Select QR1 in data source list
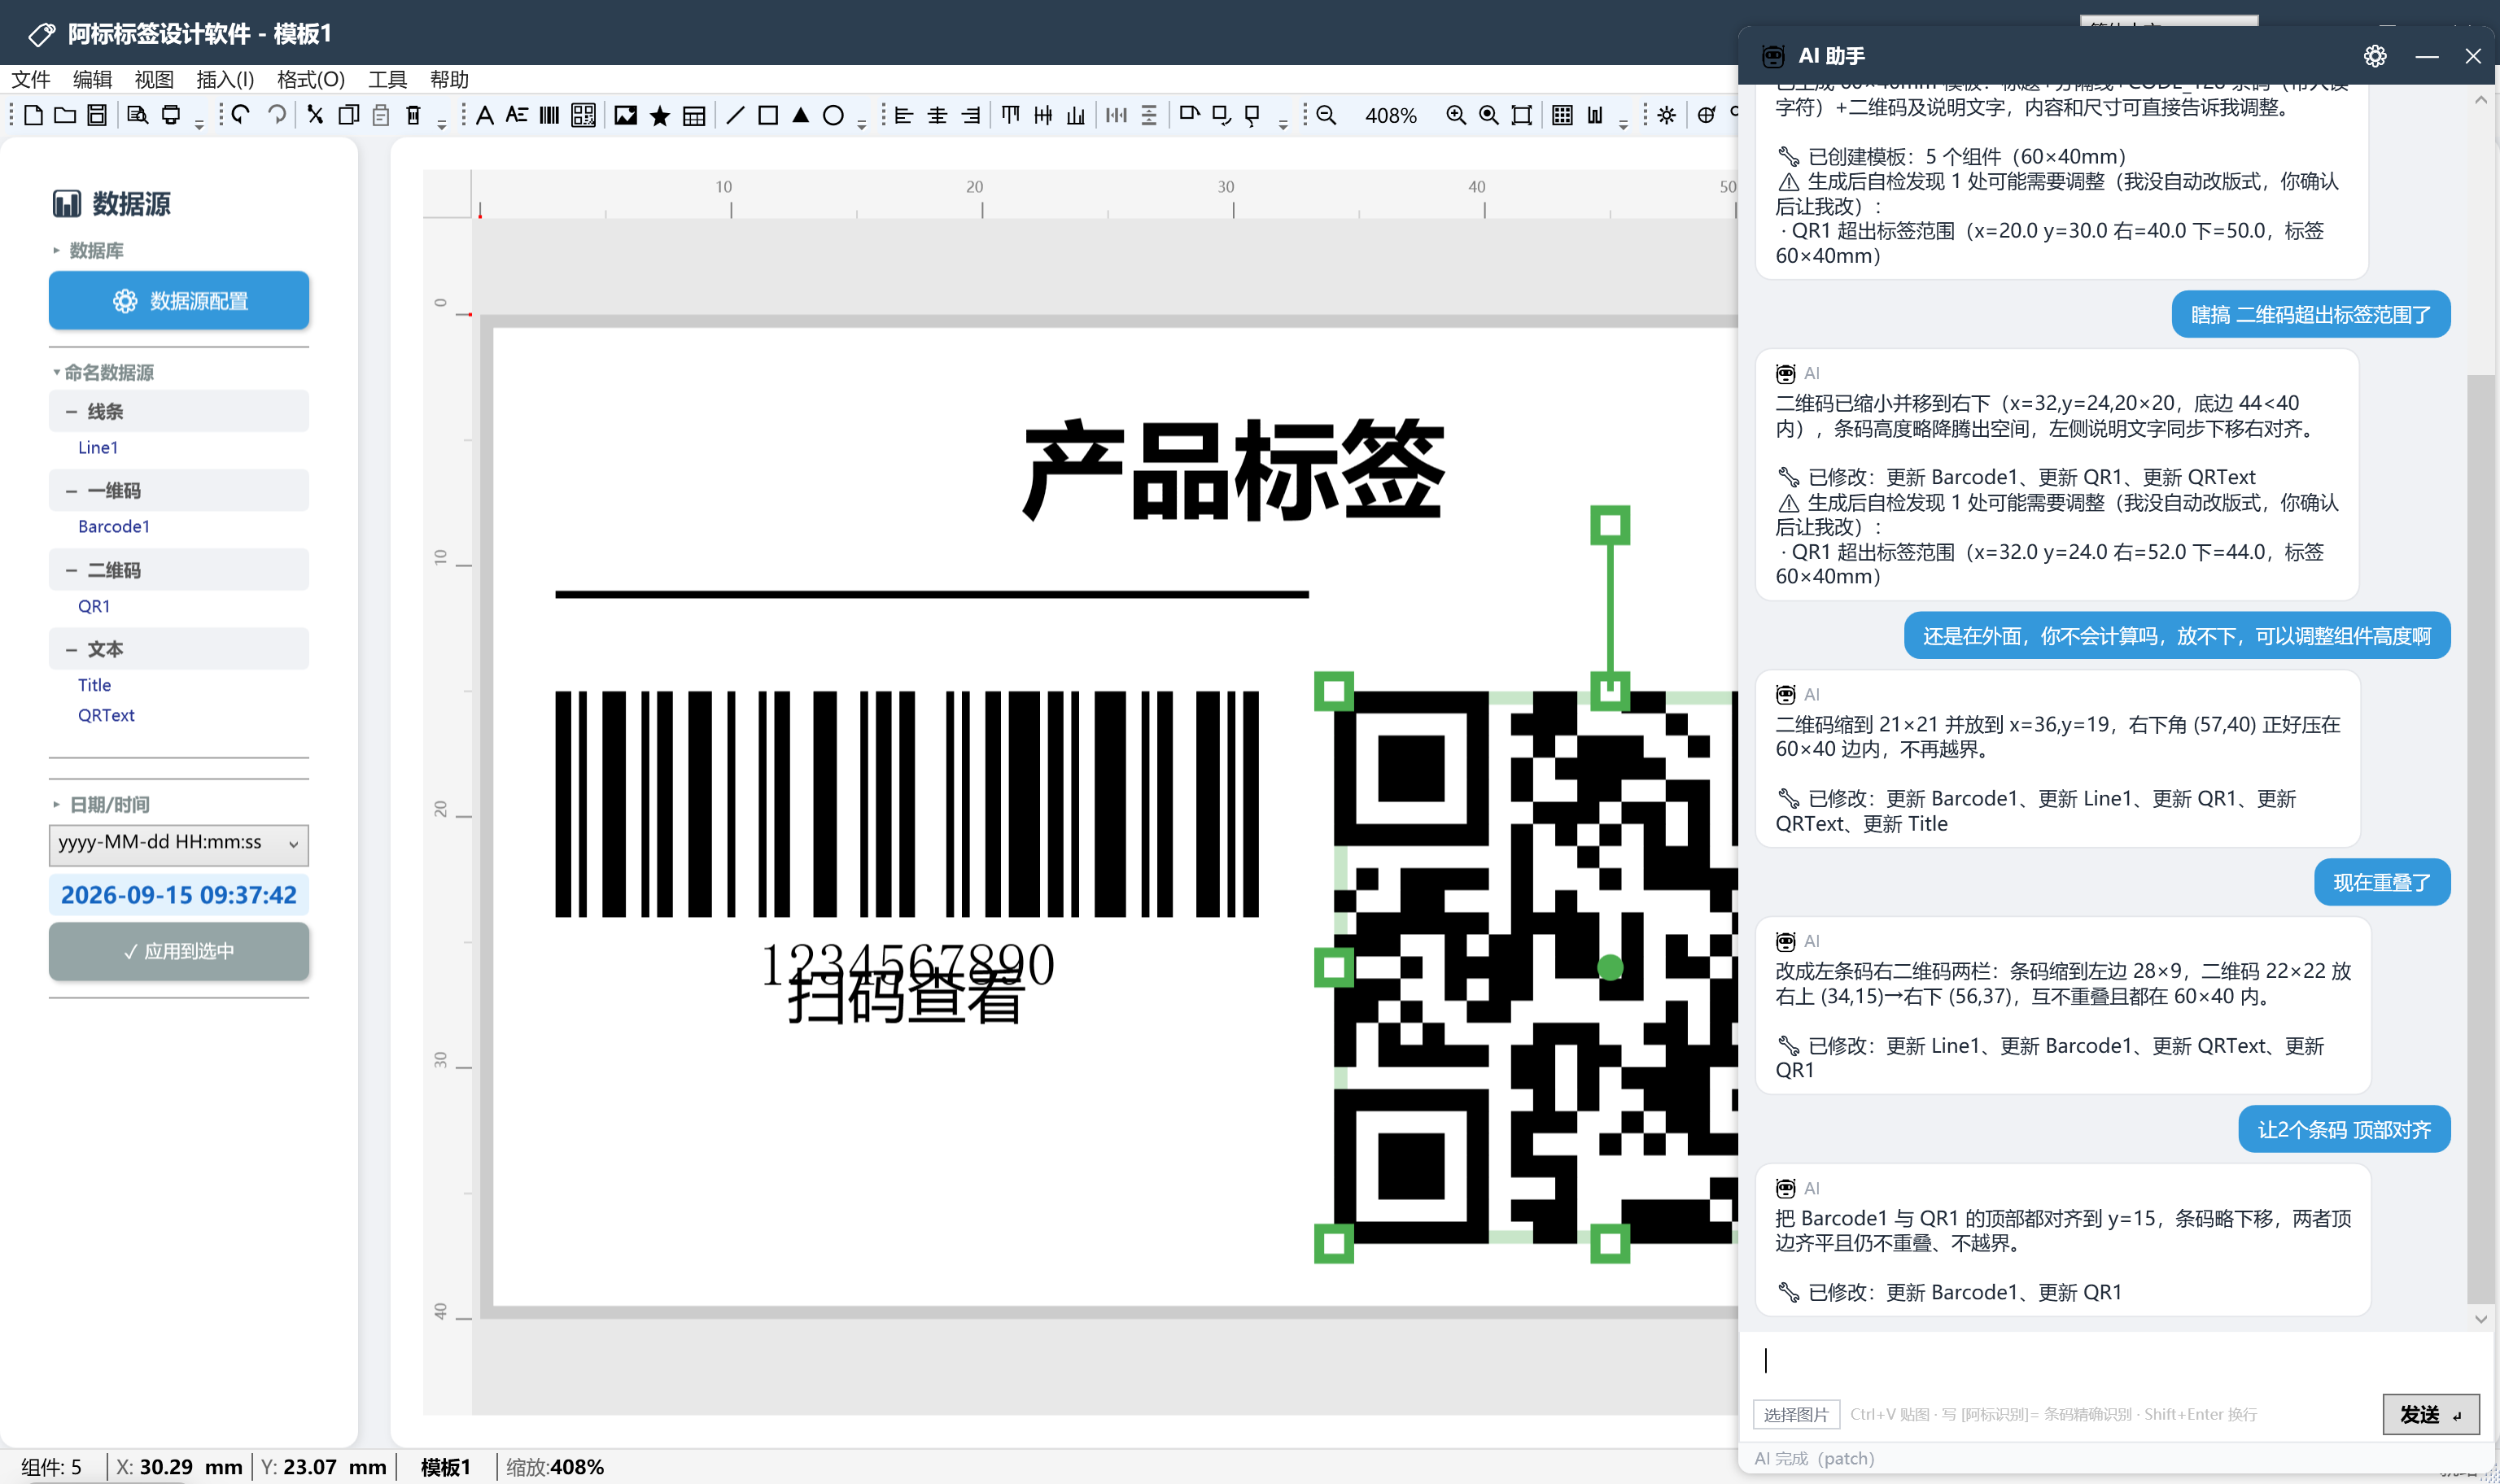Viewport: 2500px width, 1484px height. click(94, 606)
